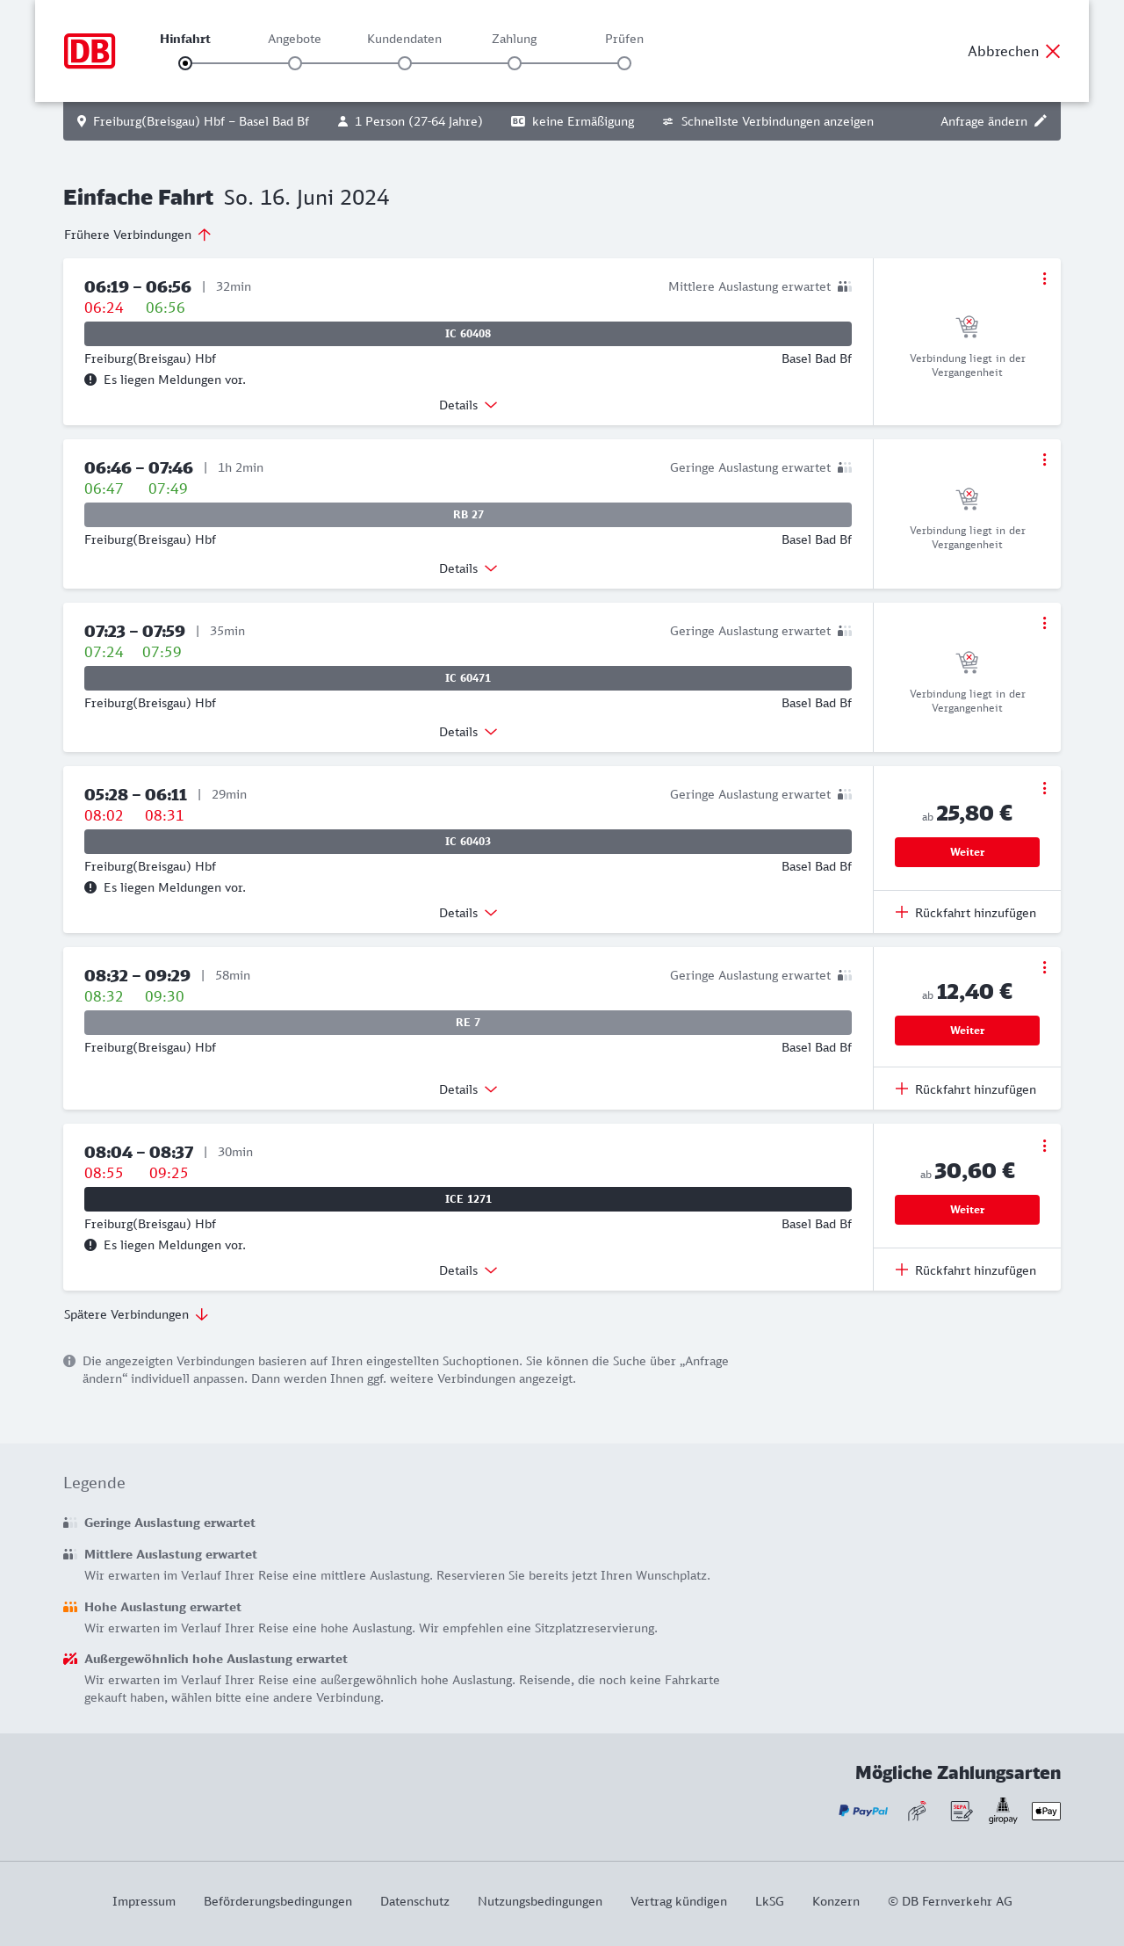Viewport: 1124px width, 1946px height.
Task: Add return trip for ICE 1271 connection
Action: (966, 1270)
